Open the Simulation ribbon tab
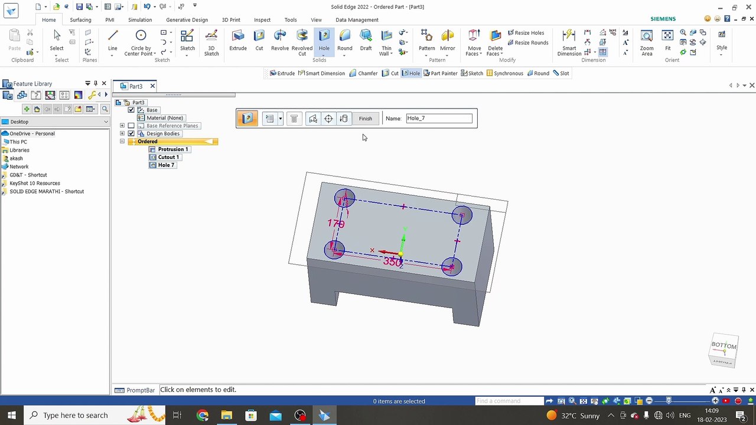 [140, 19]
